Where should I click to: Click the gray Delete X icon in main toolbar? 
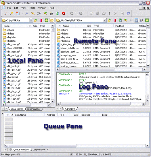116,13
